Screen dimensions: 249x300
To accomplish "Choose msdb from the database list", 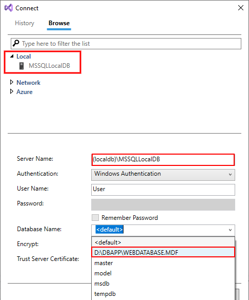I will click(163, 284).
